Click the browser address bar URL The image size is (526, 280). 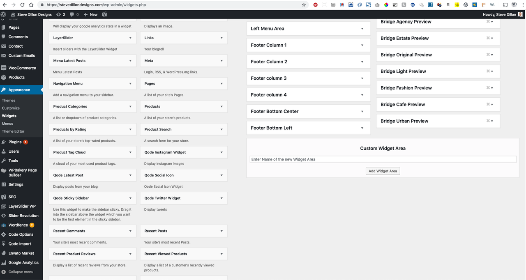pos(96,5)
